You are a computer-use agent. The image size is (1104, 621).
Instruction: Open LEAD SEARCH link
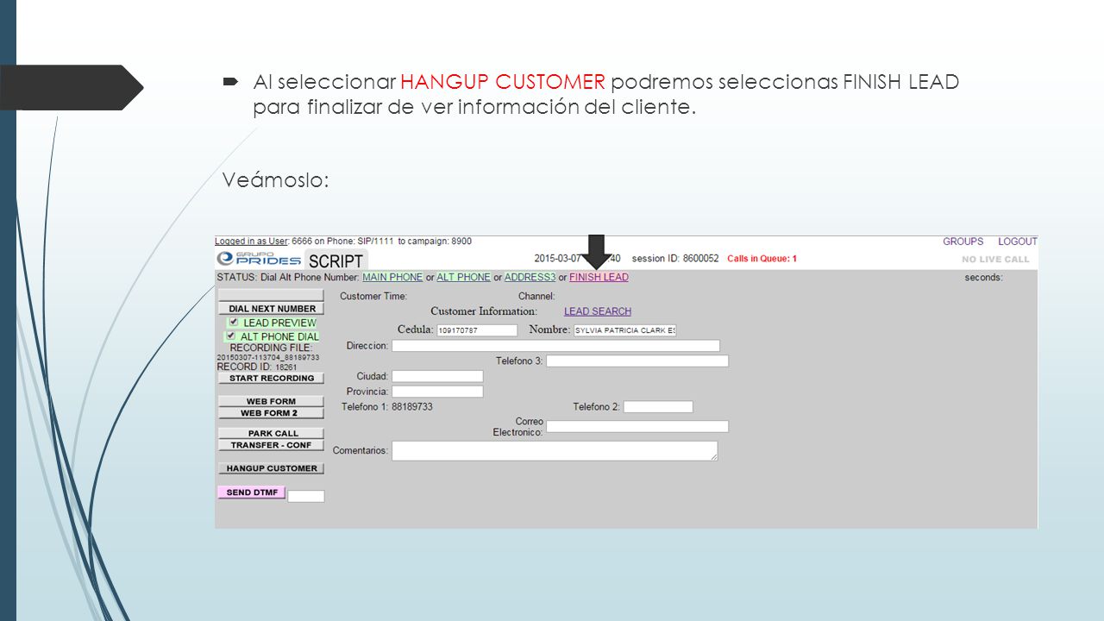pyautogui.click(x=598, y=311)
